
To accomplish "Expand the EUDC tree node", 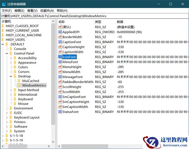I will 7,113.
